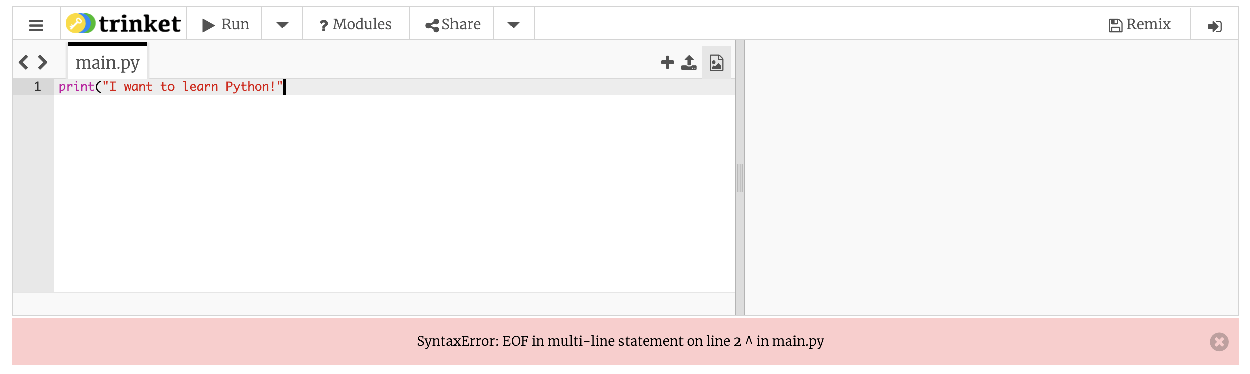Remix this trinket
Viewport: 1250px width, 374px height.
pyautogui.click(x=1140, y=24)
